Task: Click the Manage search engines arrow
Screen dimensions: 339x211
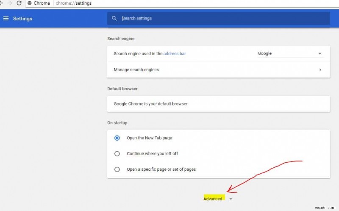Action: [x=320, y=70]
